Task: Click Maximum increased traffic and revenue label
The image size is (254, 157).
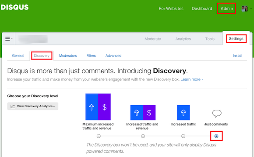Action: tap(98, 126)
